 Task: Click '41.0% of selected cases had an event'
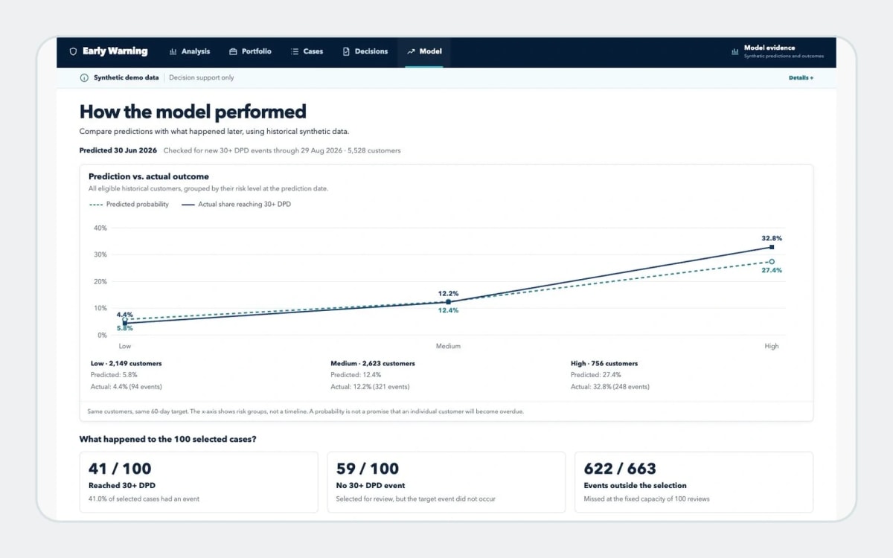(x=144, y=498)
